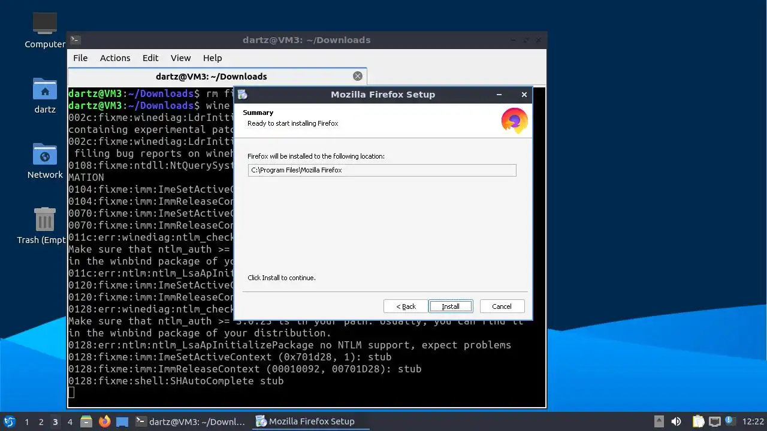Open the Edit menu in the terminal
The image size is (767, 431).
click(x=150, y=58)
